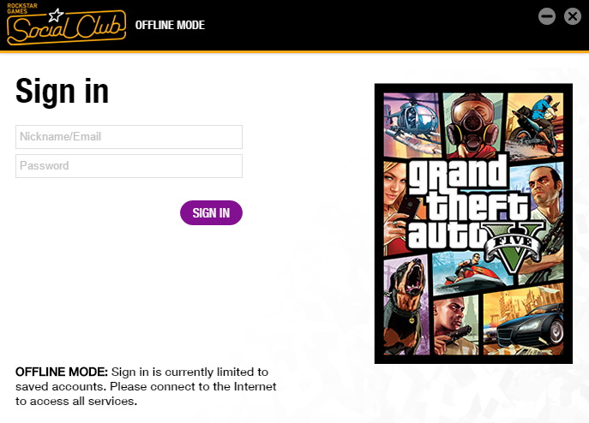Click the offline mode notice text

146,386
